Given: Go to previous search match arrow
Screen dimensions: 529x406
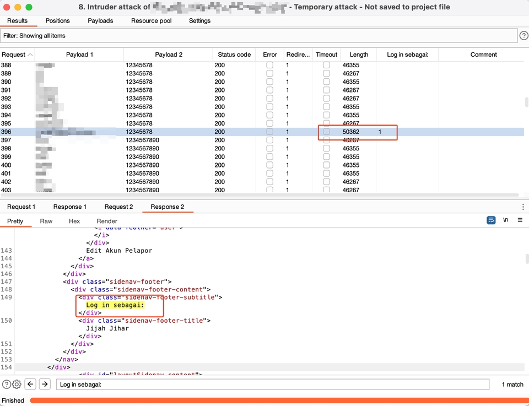Looking at the screenshot, I should coord(30,384).
